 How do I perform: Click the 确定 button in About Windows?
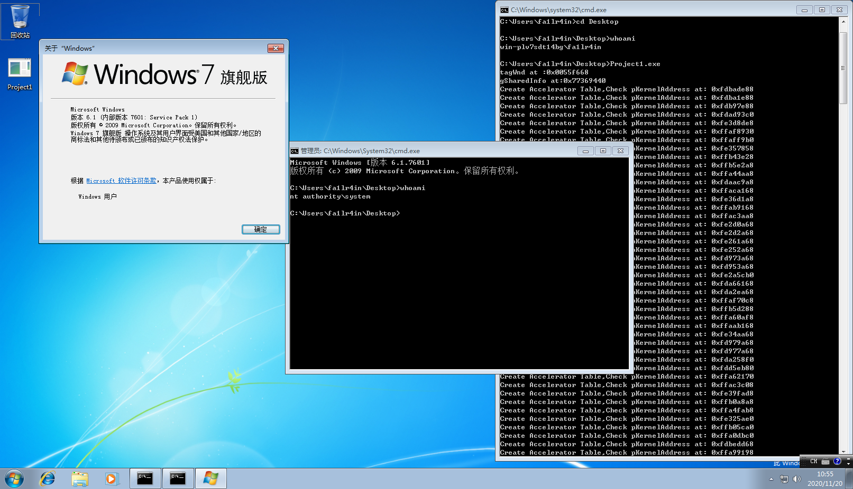pos(261,229)
